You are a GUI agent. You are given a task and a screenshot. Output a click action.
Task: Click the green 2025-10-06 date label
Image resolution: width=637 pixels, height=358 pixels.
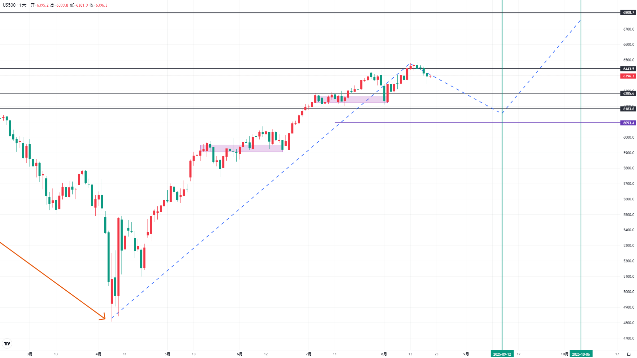click(581, 354)
